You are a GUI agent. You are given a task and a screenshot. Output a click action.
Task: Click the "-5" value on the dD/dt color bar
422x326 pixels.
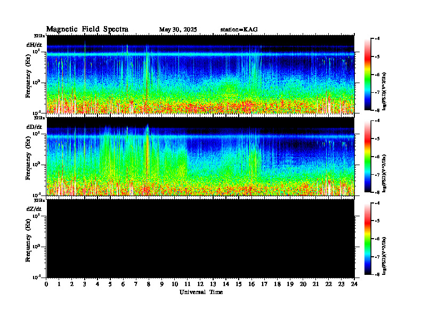coord(377,138)
